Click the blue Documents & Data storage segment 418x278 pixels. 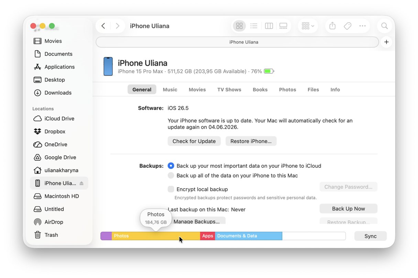click(x=249, y=236)
